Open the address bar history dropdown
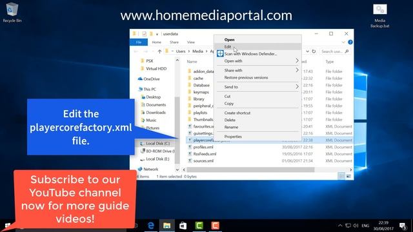Viewport: 413px width, 232px height. pos(307,52)
